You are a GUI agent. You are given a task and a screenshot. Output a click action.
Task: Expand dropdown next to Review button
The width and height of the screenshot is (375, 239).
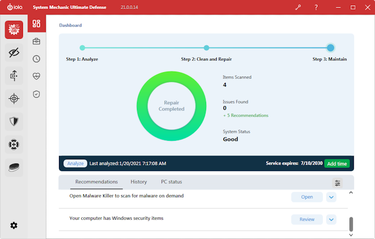click(331, 219)
